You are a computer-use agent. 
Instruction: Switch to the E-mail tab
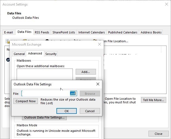coord(9,32)
